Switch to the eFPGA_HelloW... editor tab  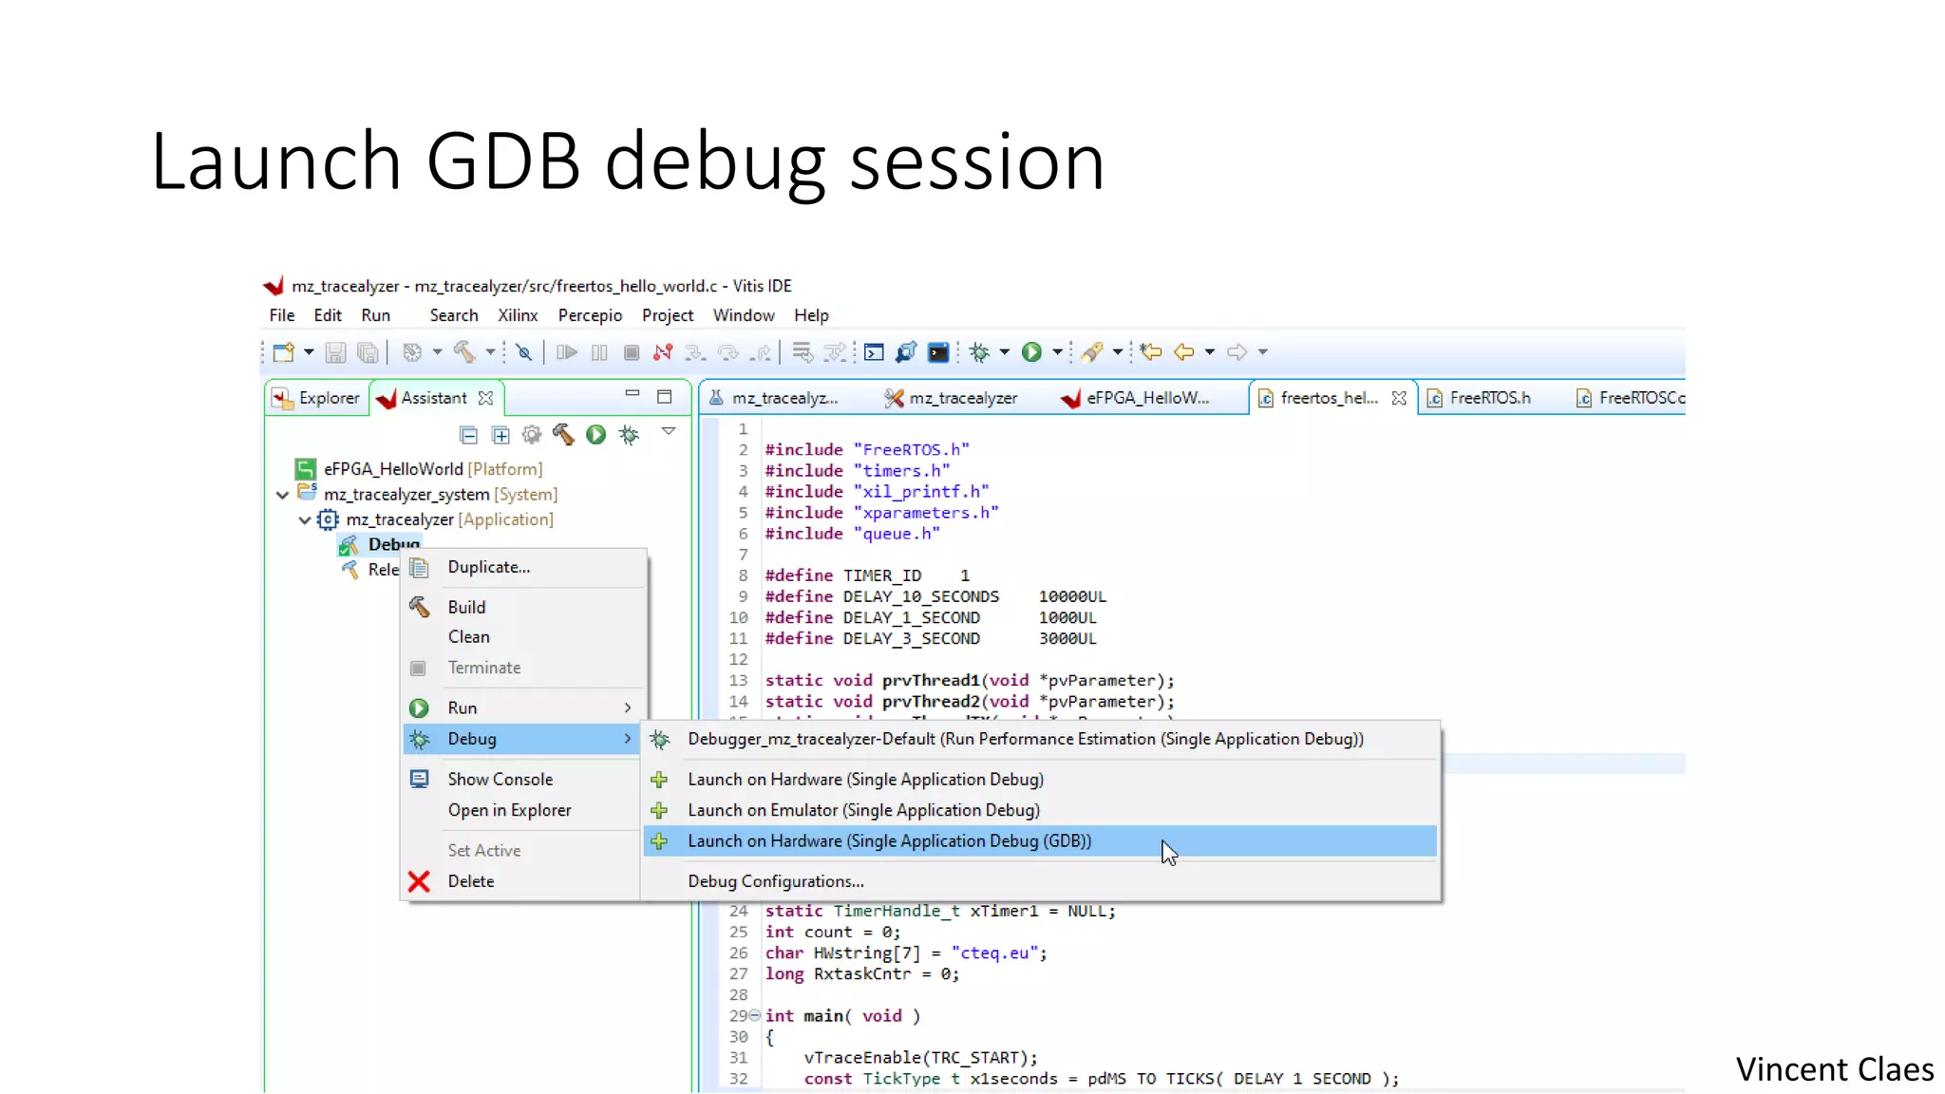(x=1136, y=398)
